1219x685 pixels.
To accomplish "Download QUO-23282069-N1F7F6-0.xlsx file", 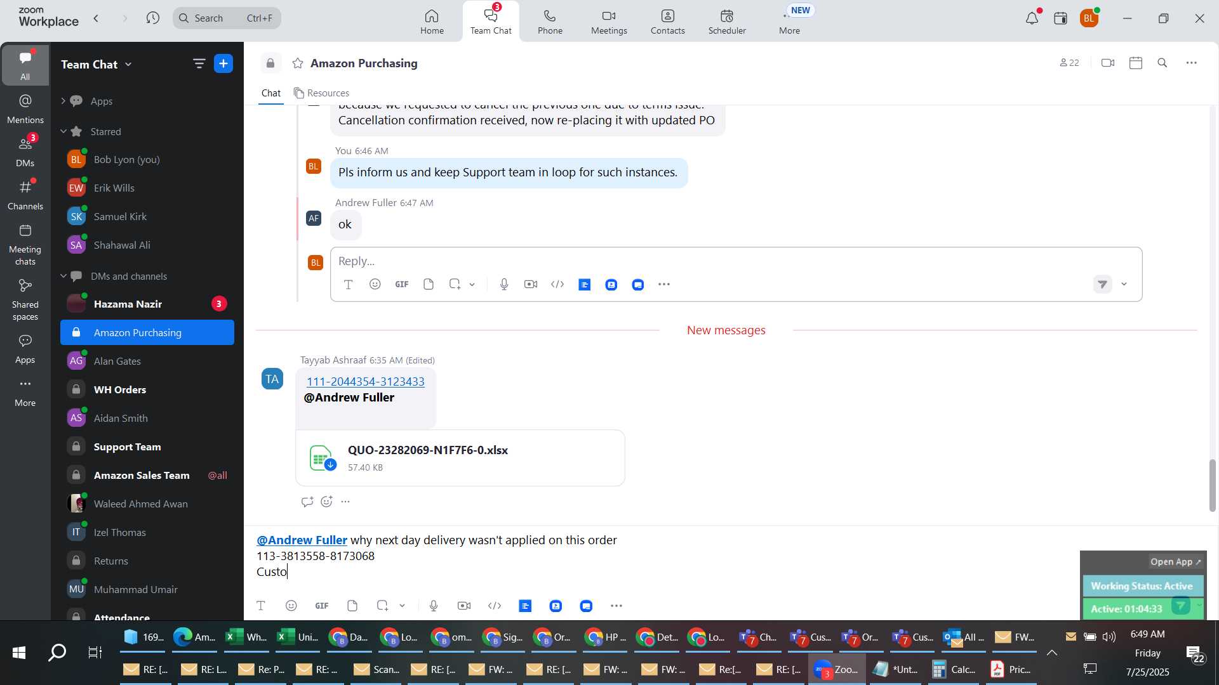I will point(330,465).
